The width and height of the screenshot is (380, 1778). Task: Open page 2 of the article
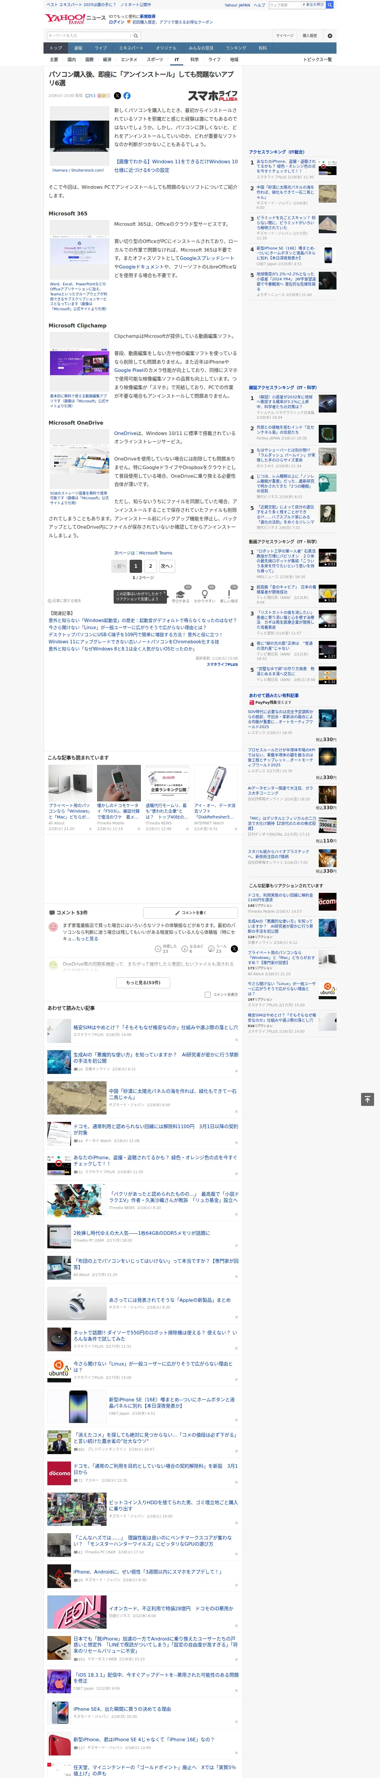[x=150, y=566]
